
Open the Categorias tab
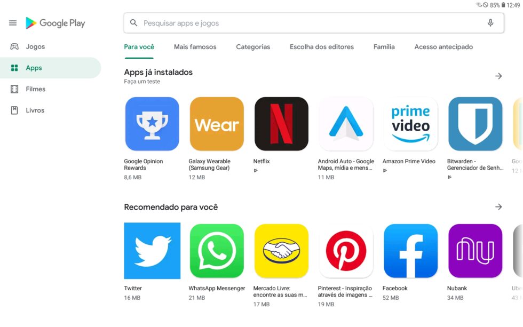[x=253, y=47]
